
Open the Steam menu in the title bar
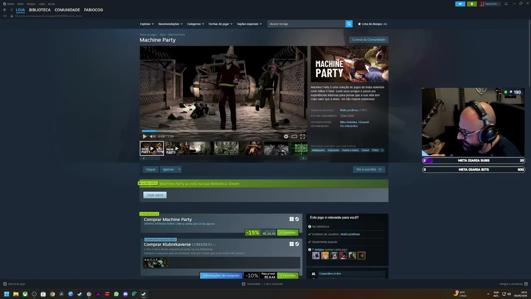tap(11, 4)
